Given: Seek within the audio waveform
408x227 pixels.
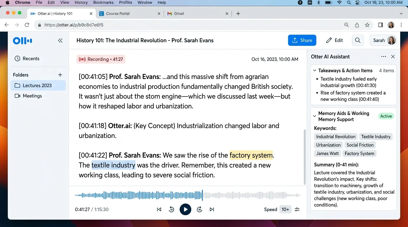Looking at the screenshot, I should pos(187,195).
